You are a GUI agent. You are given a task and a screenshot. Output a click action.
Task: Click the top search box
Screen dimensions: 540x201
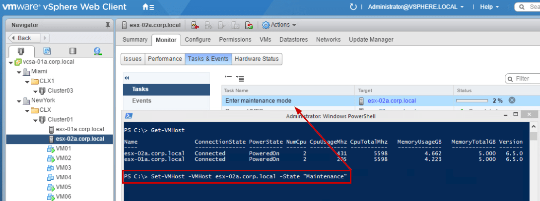(527, 7)
